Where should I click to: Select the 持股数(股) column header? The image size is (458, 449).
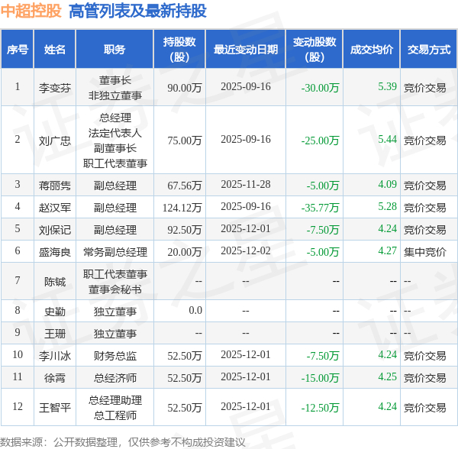pos(179,50)
